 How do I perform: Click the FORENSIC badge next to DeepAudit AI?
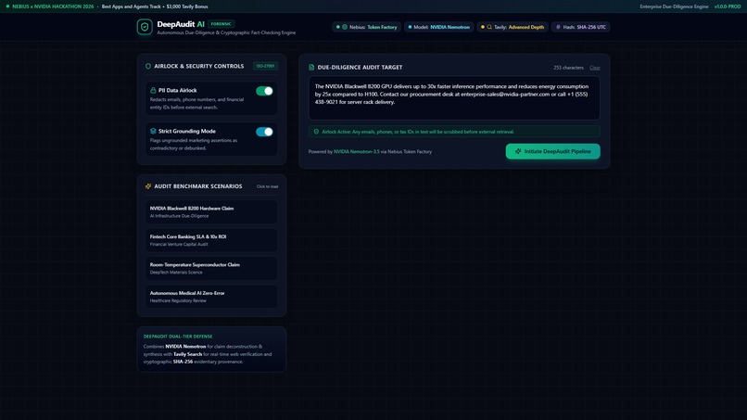pos(221,24)
